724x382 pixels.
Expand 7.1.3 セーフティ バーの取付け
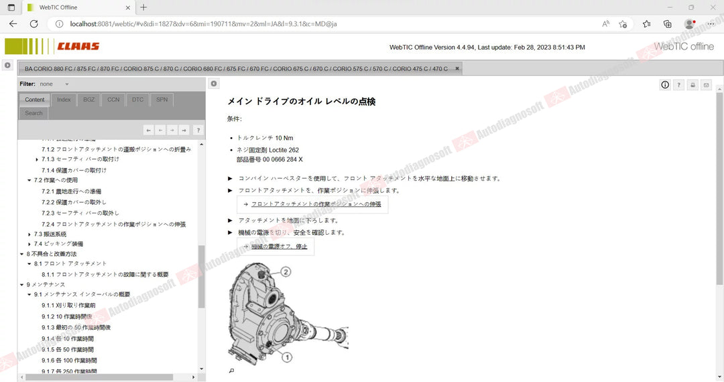click(37, 159)
